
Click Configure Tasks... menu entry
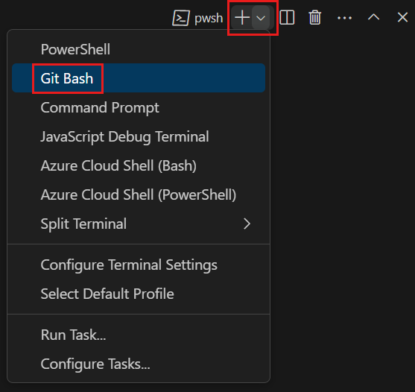(139, 364)
